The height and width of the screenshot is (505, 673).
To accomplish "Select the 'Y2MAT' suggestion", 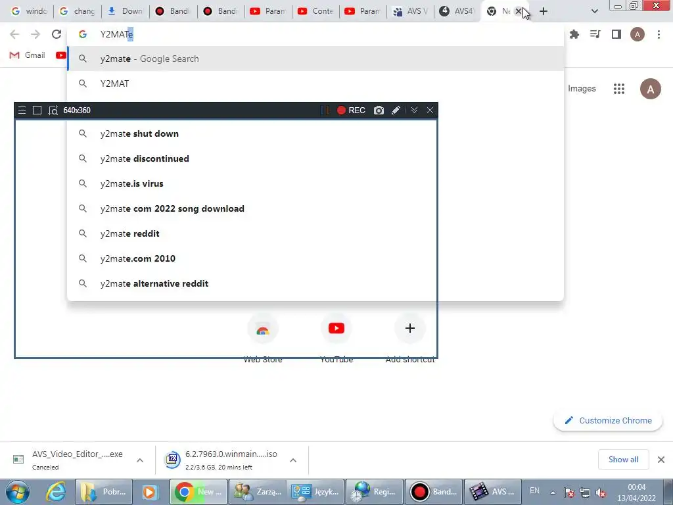I will (x=315, y=84).
